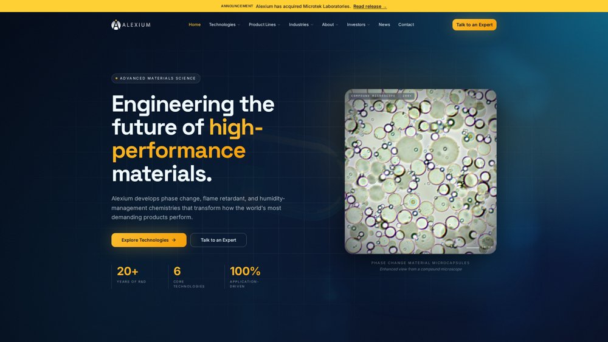Click the ALEXIUM wordmark text
608x342 pixels.
(x=136, y=25)
